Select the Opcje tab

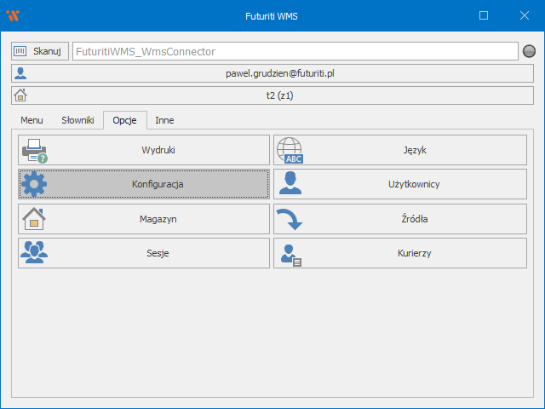pos(124,121)
